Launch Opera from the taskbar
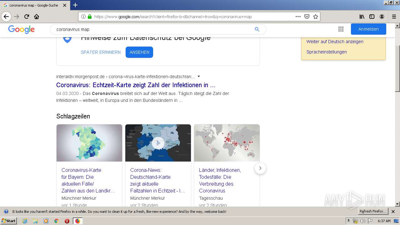Viewport: 400px width, 225px height. [67, 221]
